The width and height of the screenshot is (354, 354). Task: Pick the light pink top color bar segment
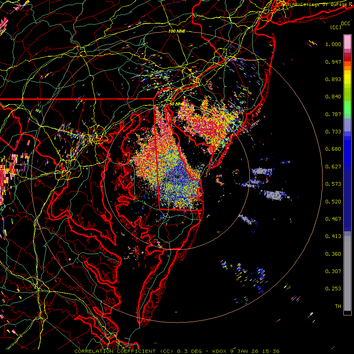[347, 42]
